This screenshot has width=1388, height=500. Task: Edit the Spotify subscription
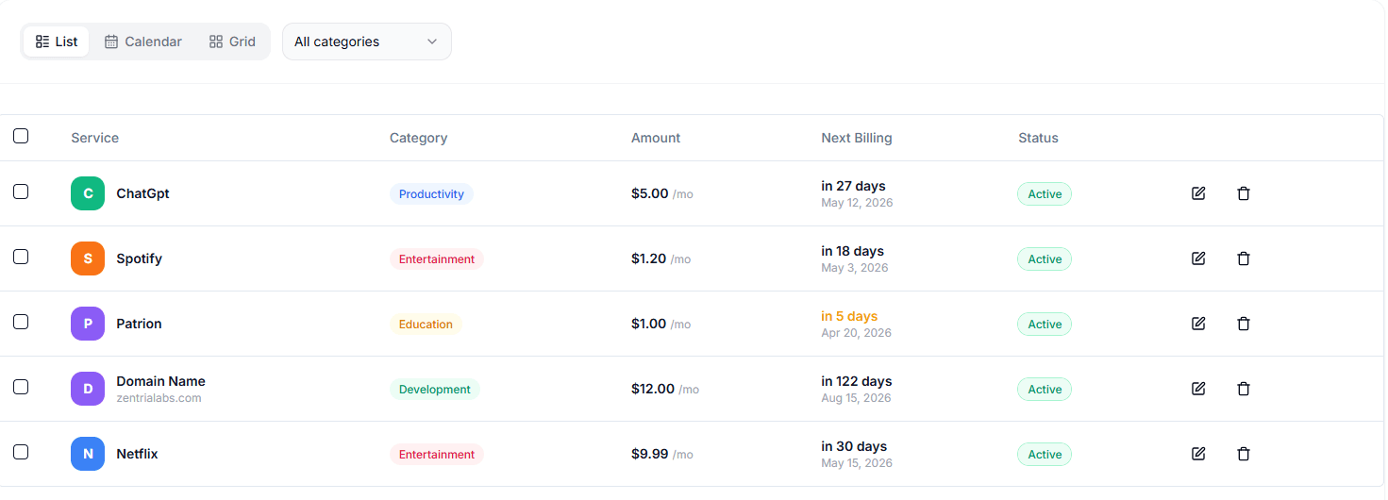pos(1198,258)
